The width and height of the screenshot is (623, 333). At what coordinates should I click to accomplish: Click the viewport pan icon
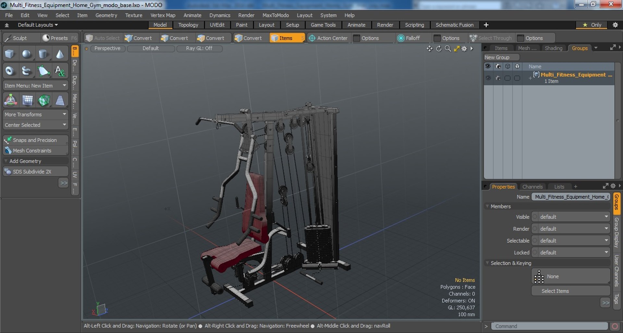point(430,48)
